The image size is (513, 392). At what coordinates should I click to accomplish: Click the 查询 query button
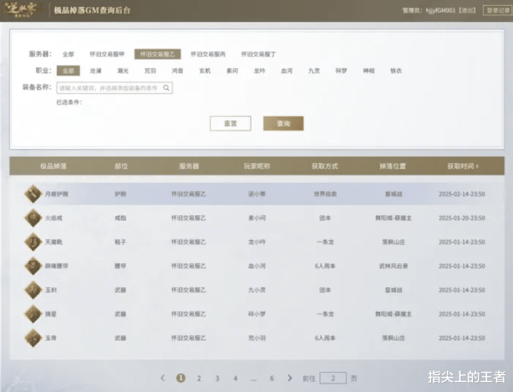[x=284, y=123]
